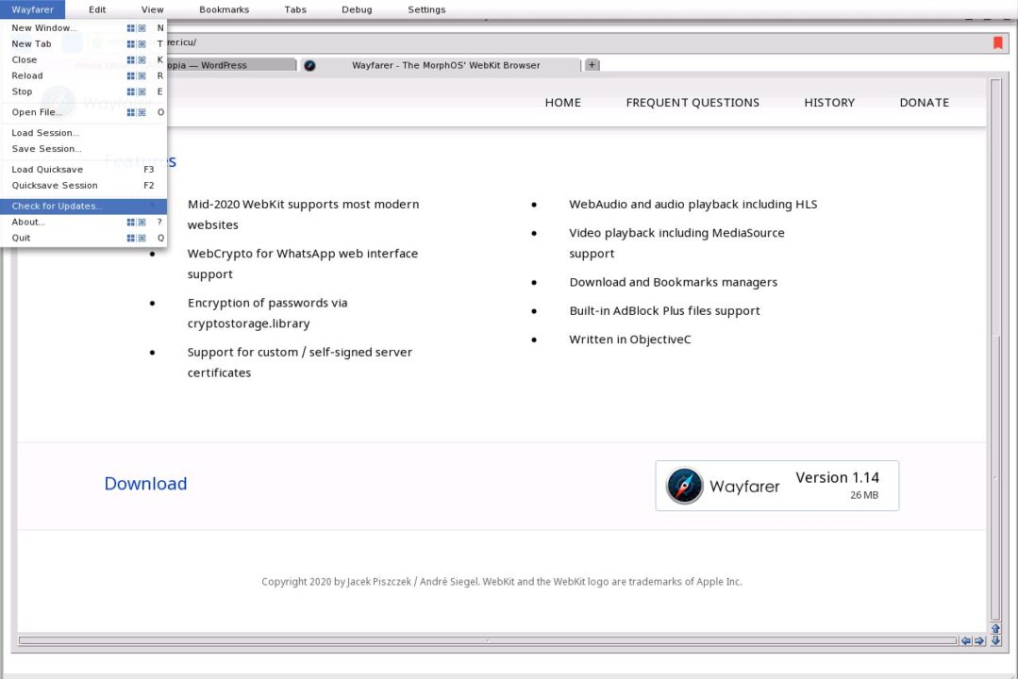Open About... from the Wayfarer menu
The width and height of the screenshot is (1018, 679).
coord(84,222)
